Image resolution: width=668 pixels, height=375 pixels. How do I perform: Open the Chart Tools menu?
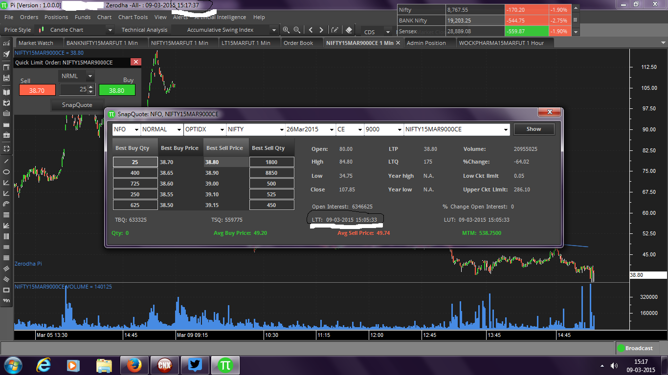133,17
